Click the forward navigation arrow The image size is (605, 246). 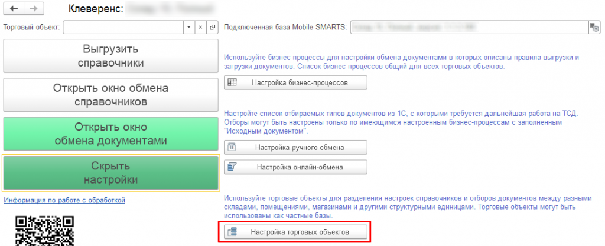click(32, 9)
